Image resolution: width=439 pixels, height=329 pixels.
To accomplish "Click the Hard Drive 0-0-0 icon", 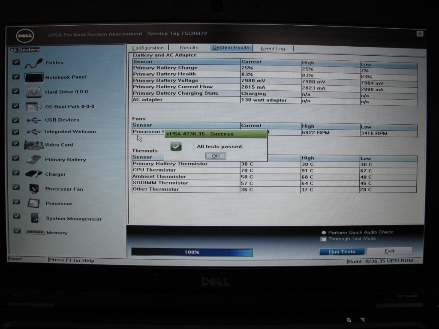I will tap(34, 92).
